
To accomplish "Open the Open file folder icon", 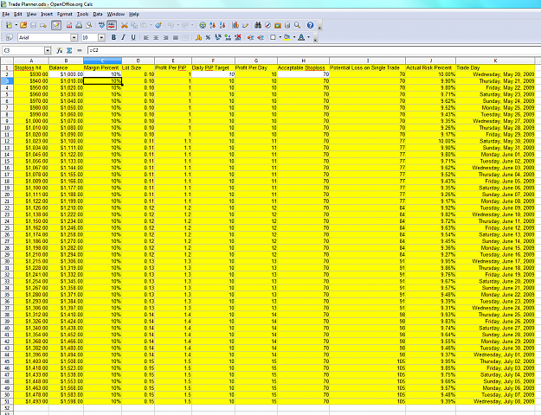I will [x=23, y=25].
